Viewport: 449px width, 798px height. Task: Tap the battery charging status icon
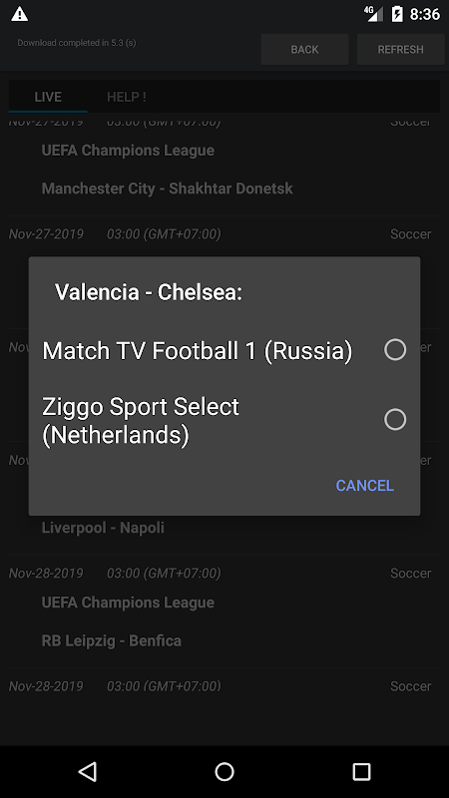click(x=397, y=14)
